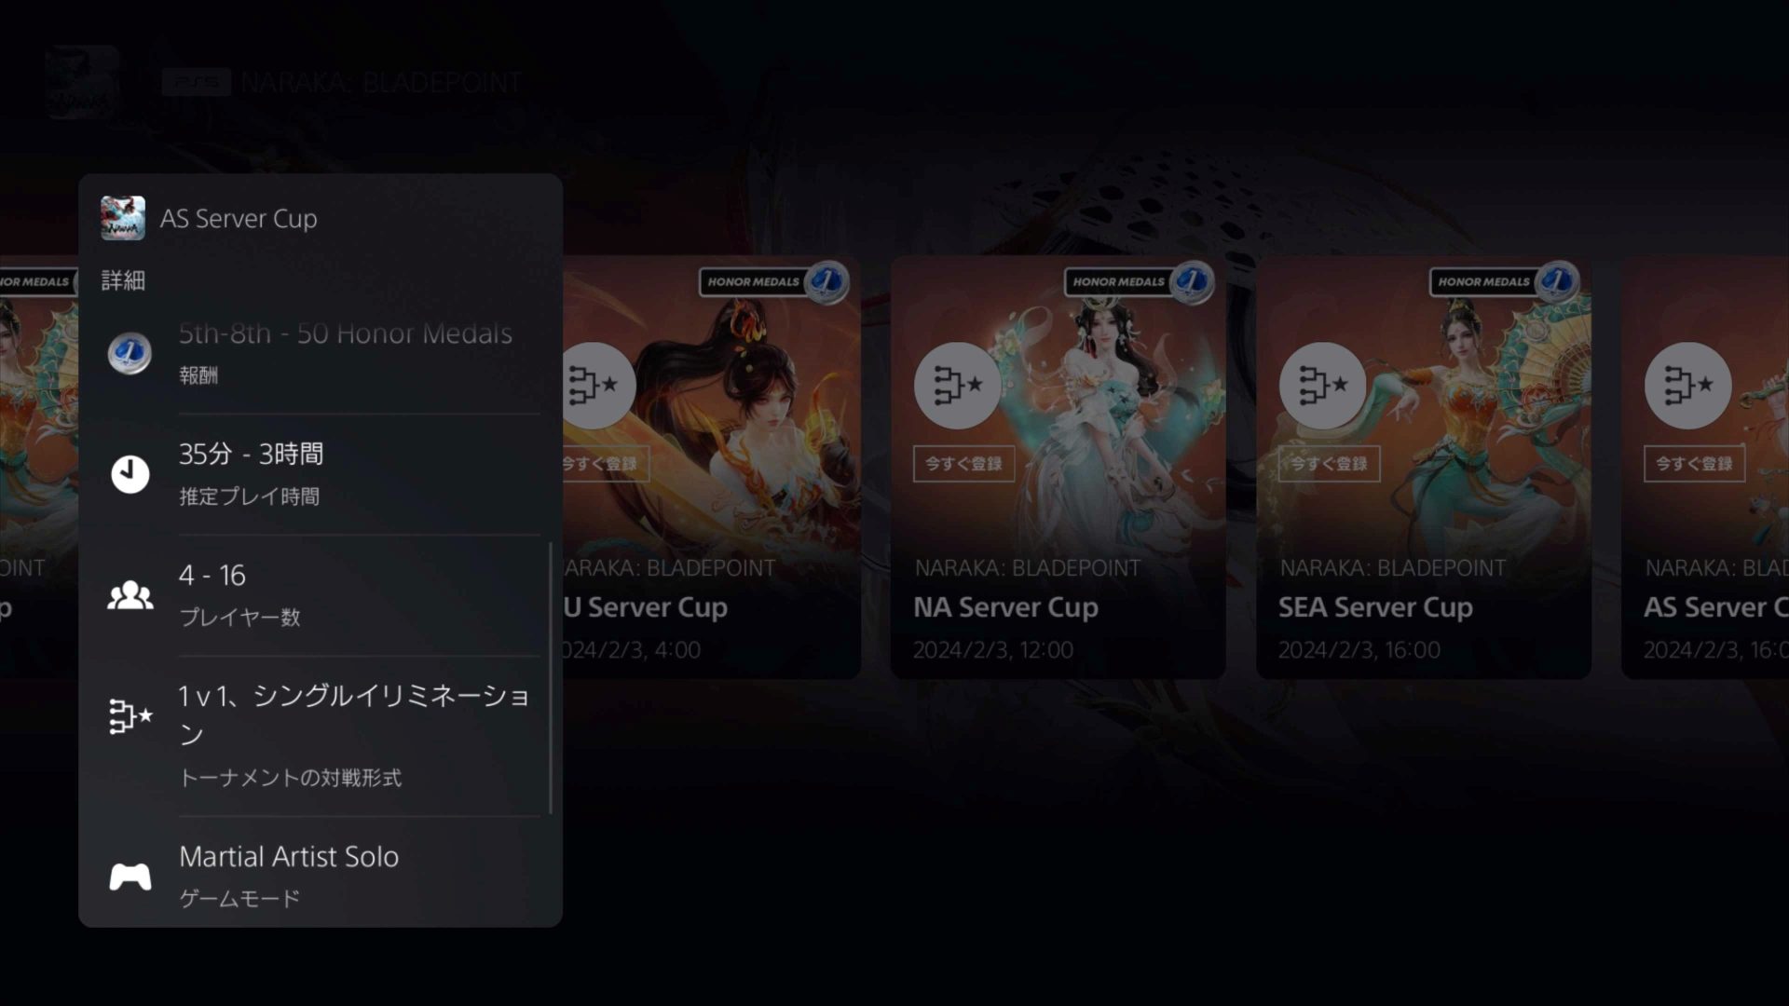The width and height of the screenshot is (1789, 1006).
Task: Click the details panel vertical scrollbar
Action: click(x=551, y=678)
